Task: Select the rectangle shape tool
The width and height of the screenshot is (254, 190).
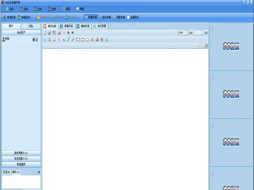Action: pyautogui.click(x=78, y=39)
